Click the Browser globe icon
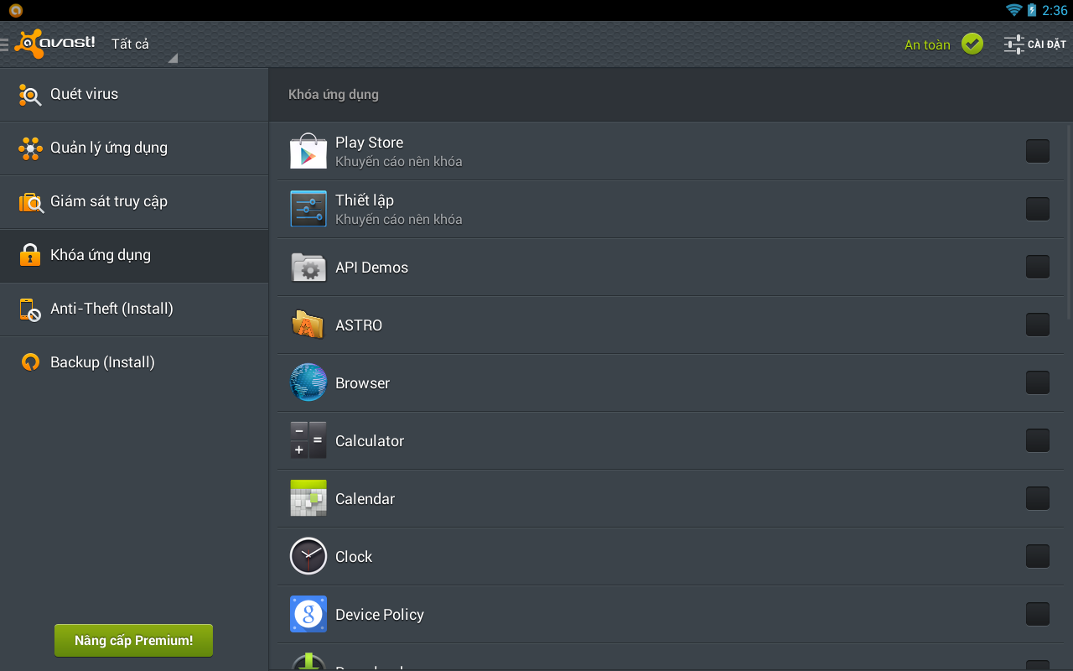 (308, 382)
